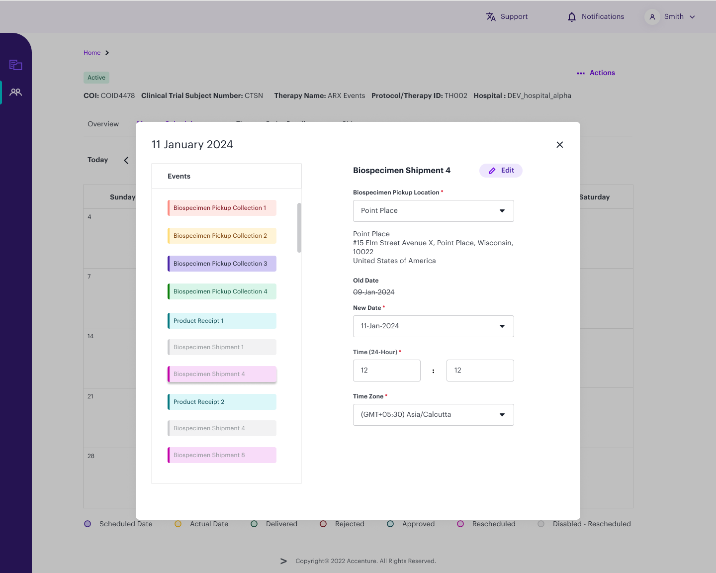Expand the Time Zone dropdown
Screen dimensions: 716x573
click(502, 414)
